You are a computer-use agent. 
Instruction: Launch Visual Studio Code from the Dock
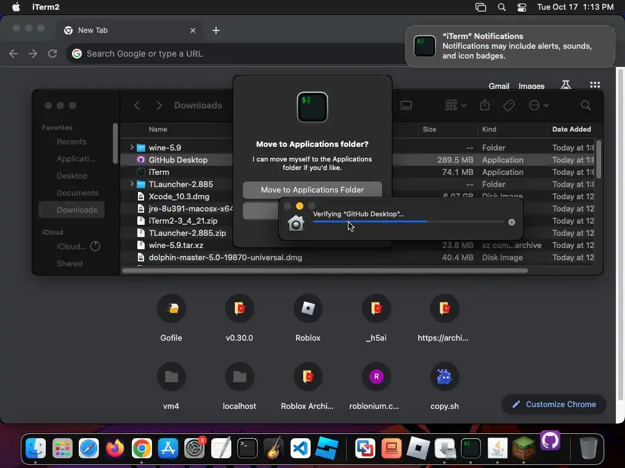pyautogui.click(x=300, y=448)
